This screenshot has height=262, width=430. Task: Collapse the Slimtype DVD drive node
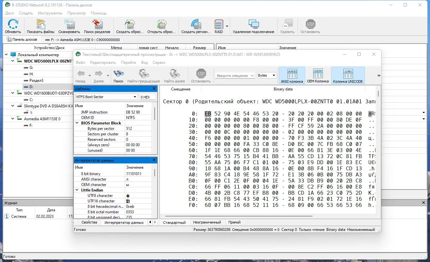(13, 106)
